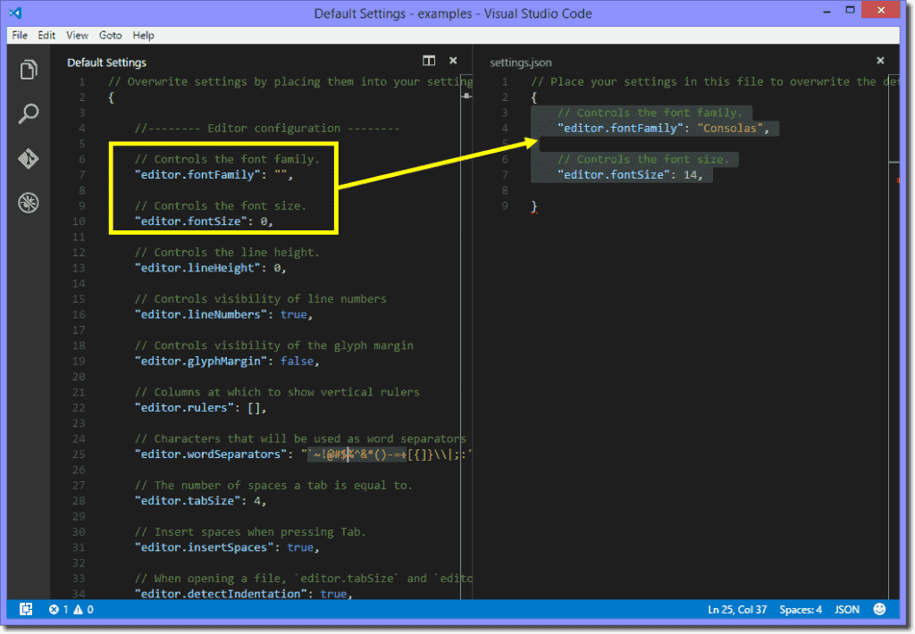This screenshot has width=915, height=634.
Task: Click the "Place your settings in this file" comment
Action: (x=715, y=81)
